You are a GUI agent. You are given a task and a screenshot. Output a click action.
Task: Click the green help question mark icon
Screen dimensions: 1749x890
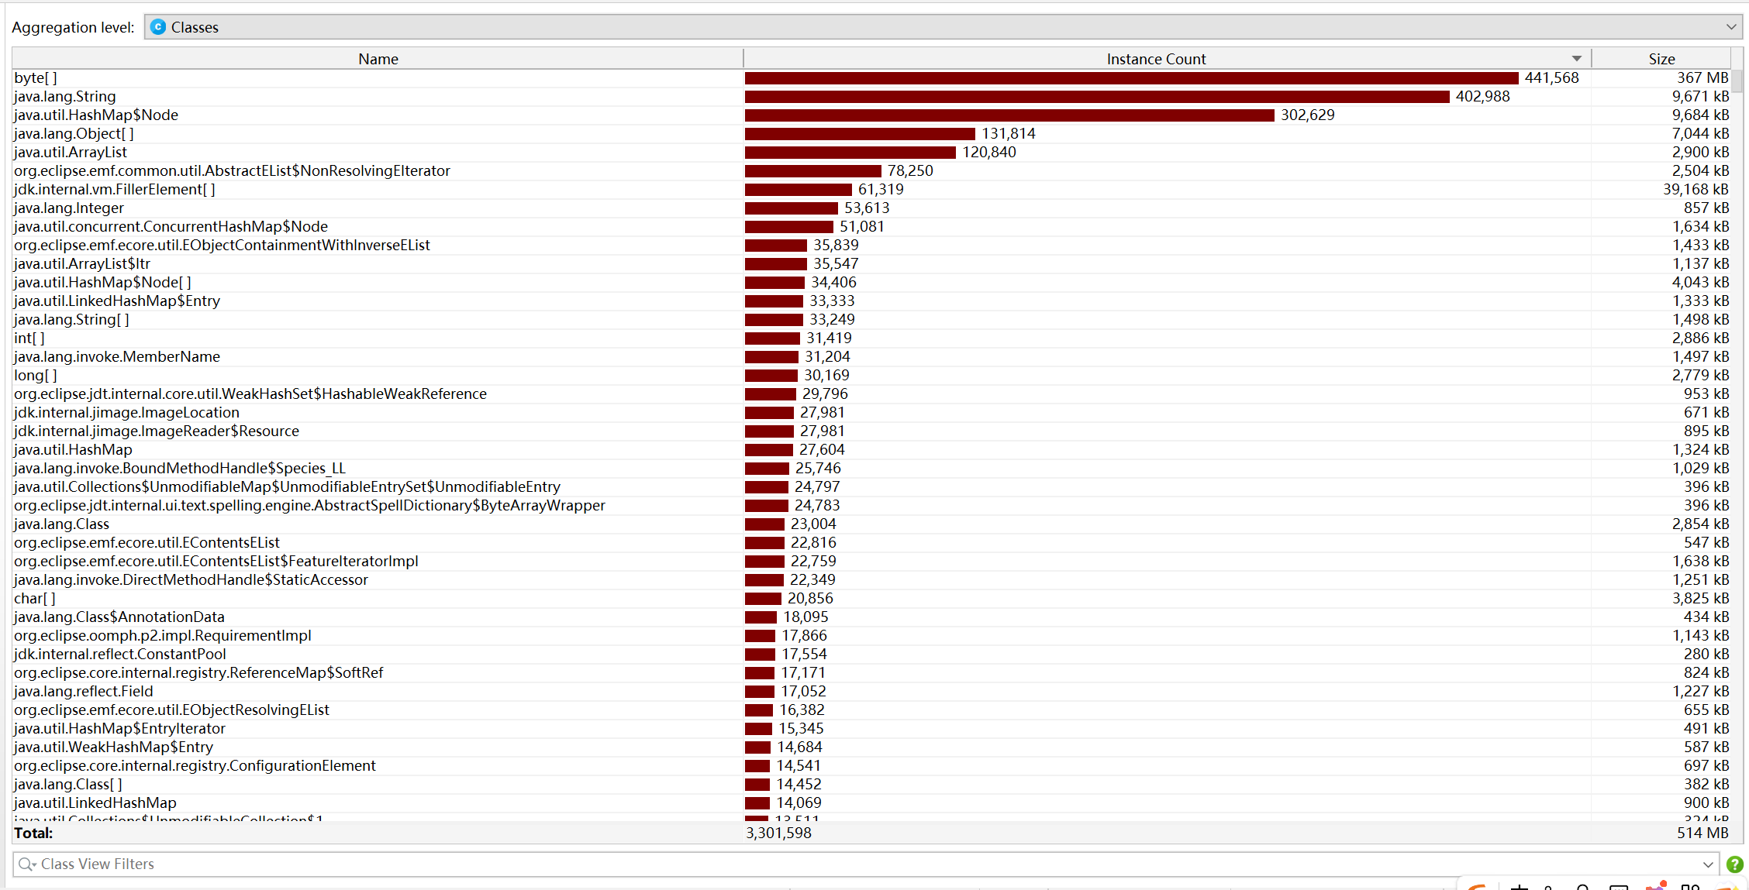tap(1735, 864)
